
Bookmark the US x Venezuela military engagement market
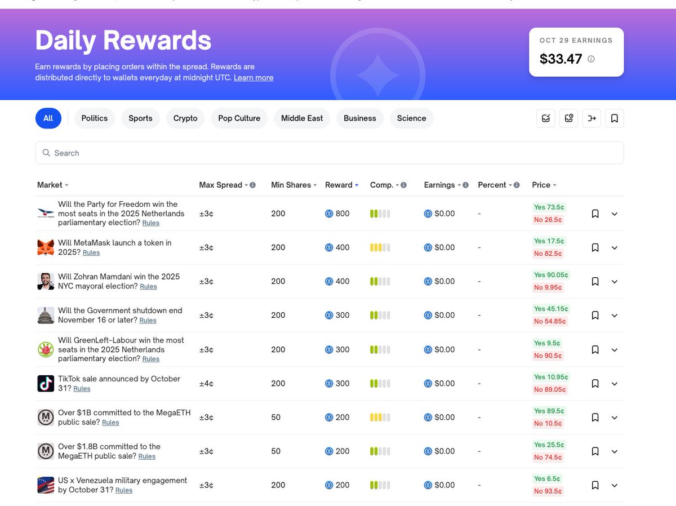coord(595,485)
